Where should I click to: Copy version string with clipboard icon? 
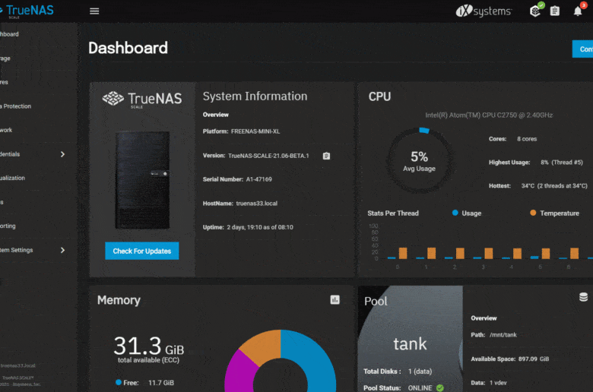click(x=326, y=156)
